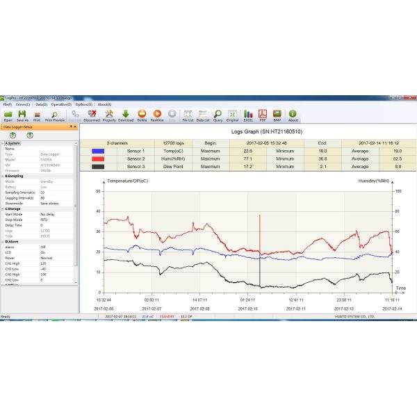Select Downmode value Save always
This screenshot has width=417, height=417.
(x=49, y=204)
